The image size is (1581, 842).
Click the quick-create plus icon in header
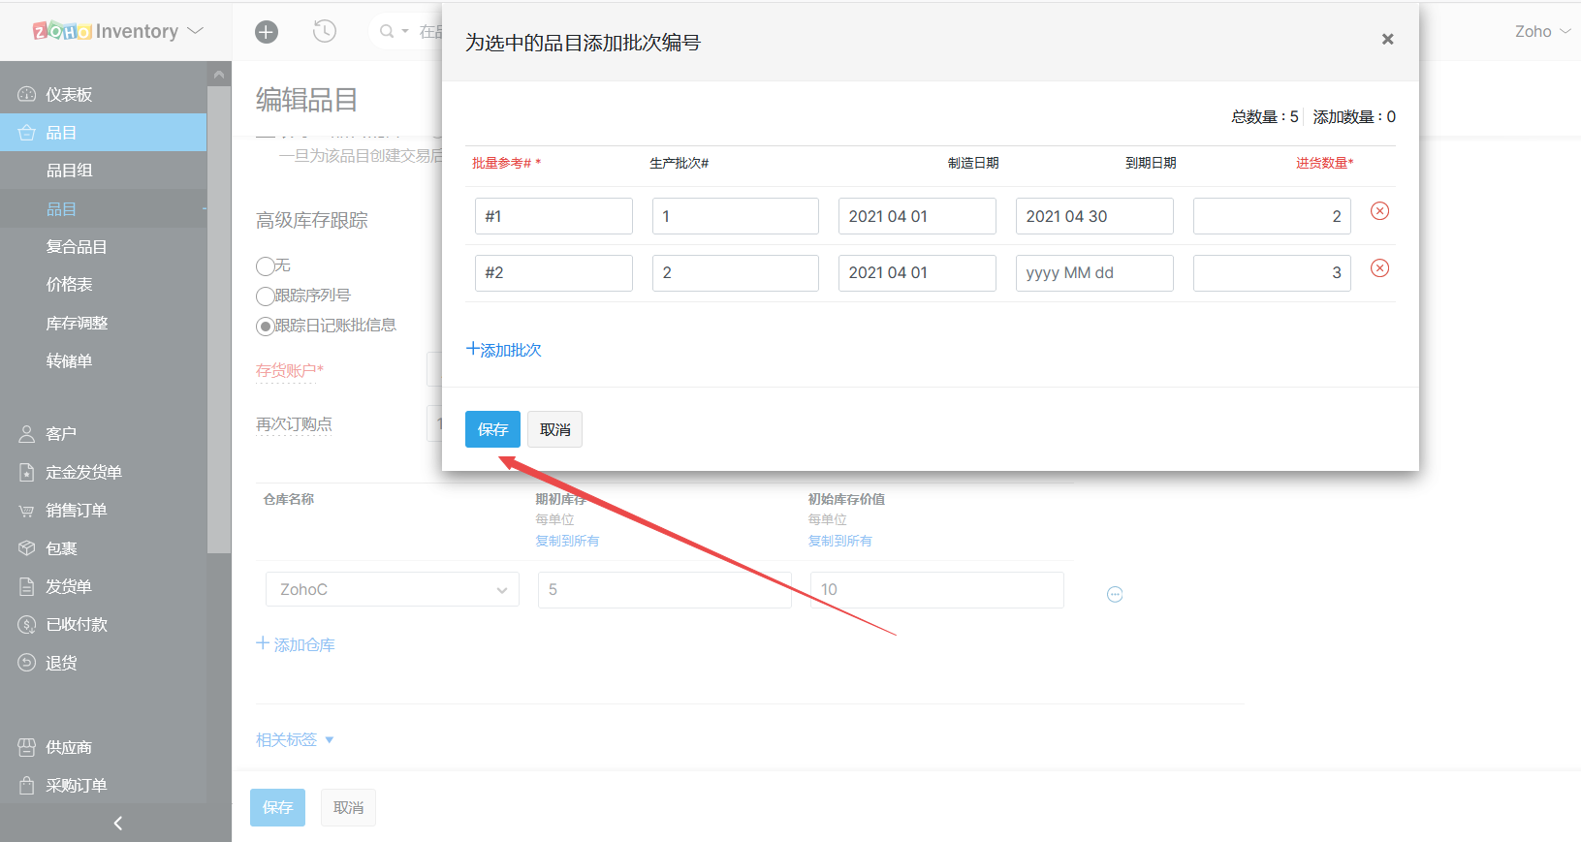point(266,32)
